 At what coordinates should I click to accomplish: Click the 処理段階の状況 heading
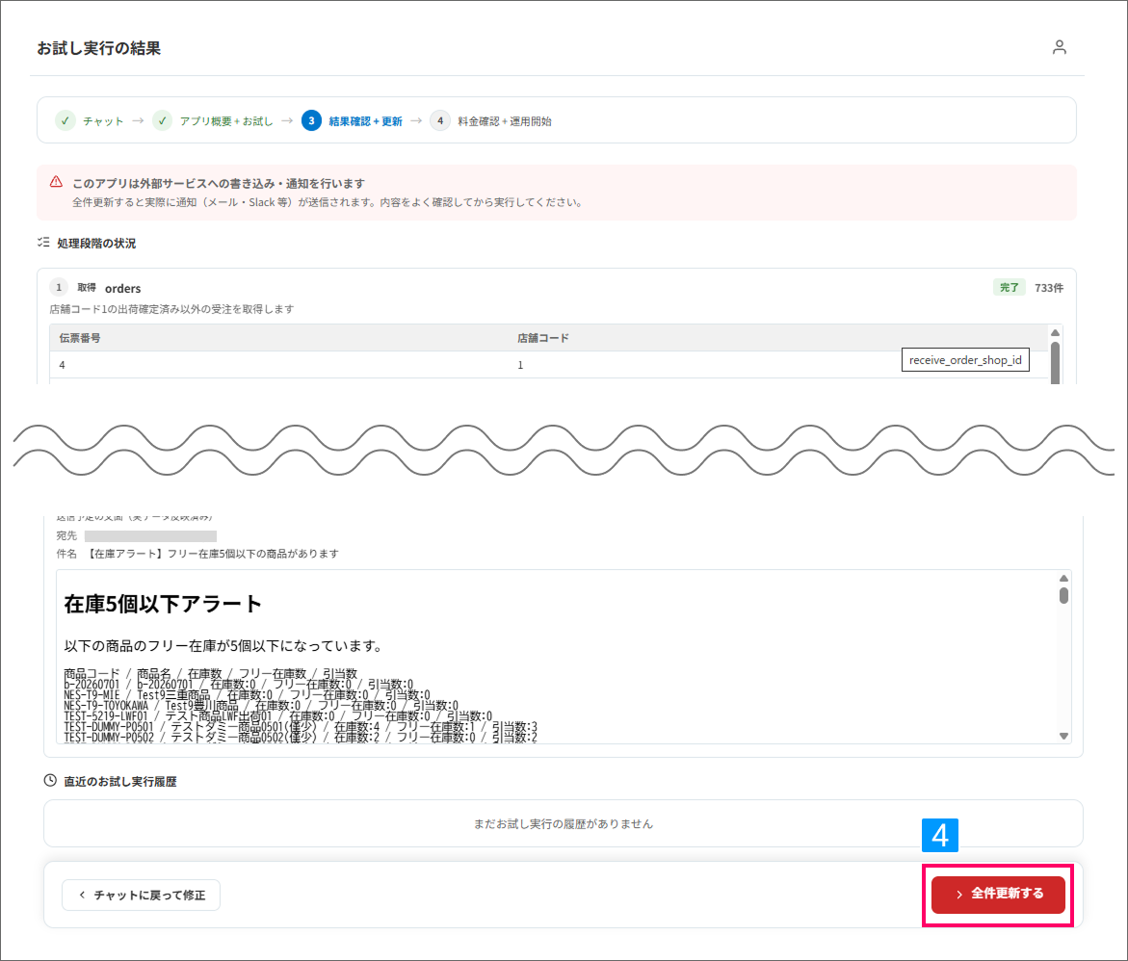(x=96, y=243)
